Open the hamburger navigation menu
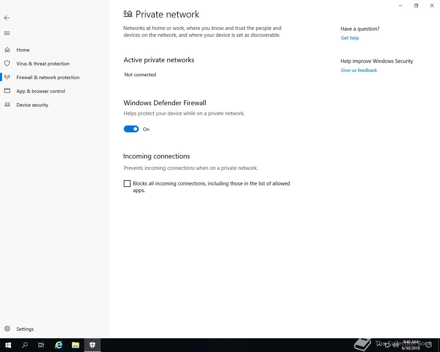 pyautogui.click(x=7, y=33)
